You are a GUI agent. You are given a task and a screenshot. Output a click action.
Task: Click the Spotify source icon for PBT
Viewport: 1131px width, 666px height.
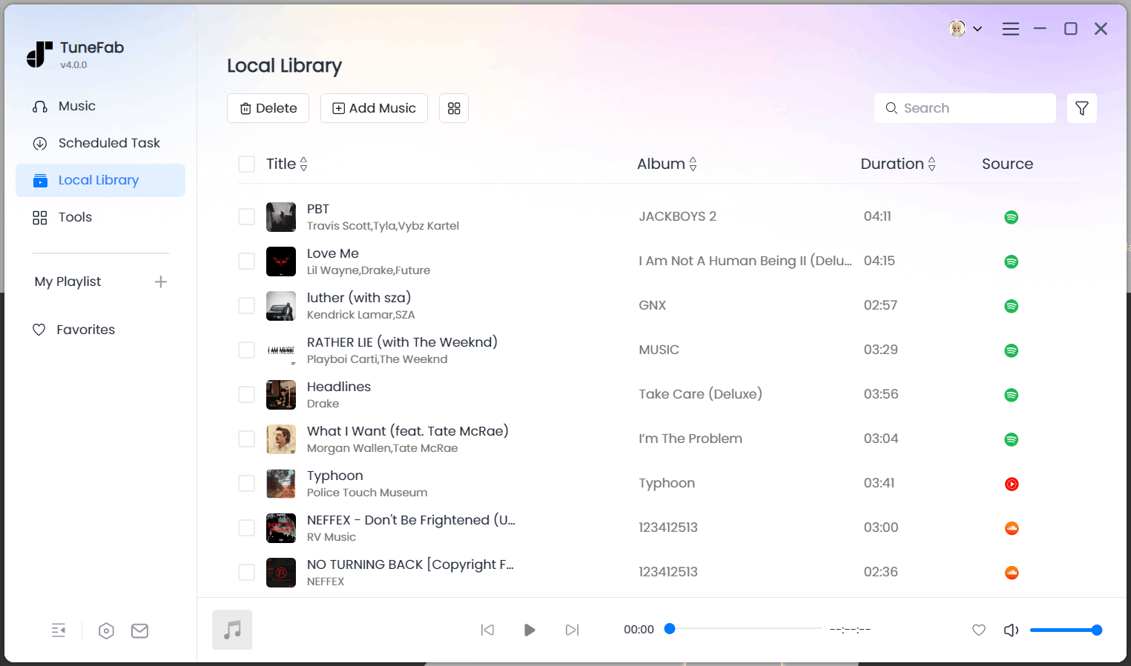coord(1011,216)
